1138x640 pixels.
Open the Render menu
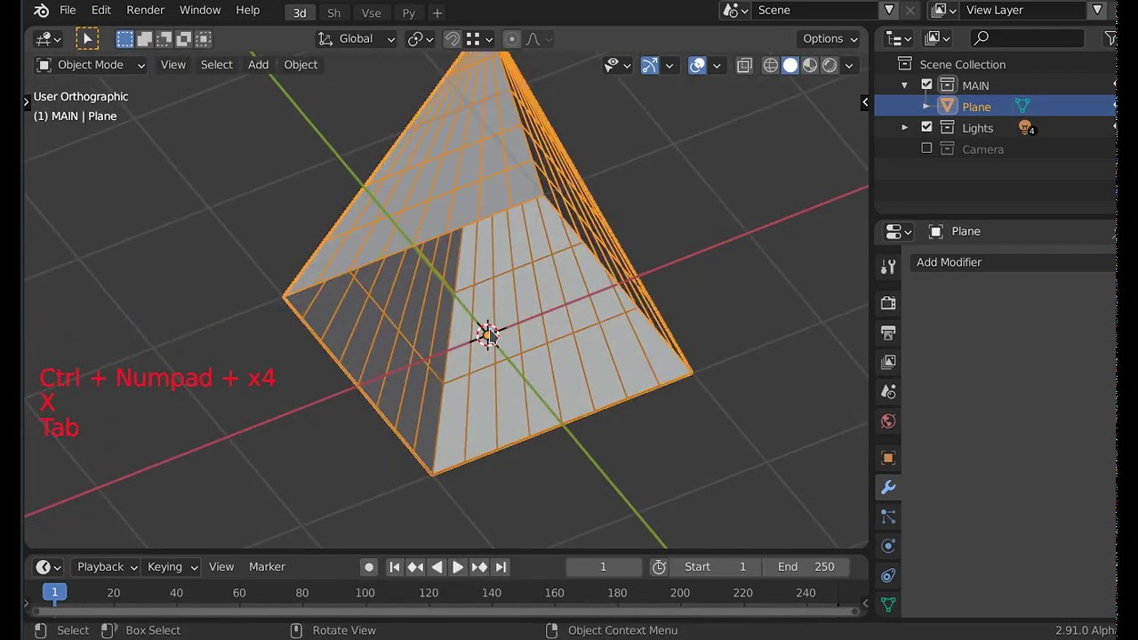click(x=146, y=11)
